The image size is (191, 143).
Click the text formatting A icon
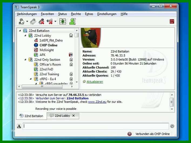pyautogui.click(x=19, y=126)
